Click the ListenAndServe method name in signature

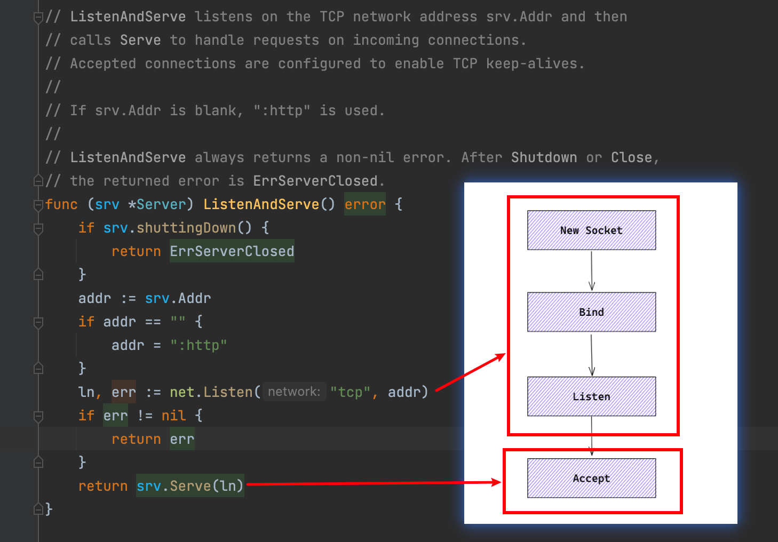click(x=261, y=204)
